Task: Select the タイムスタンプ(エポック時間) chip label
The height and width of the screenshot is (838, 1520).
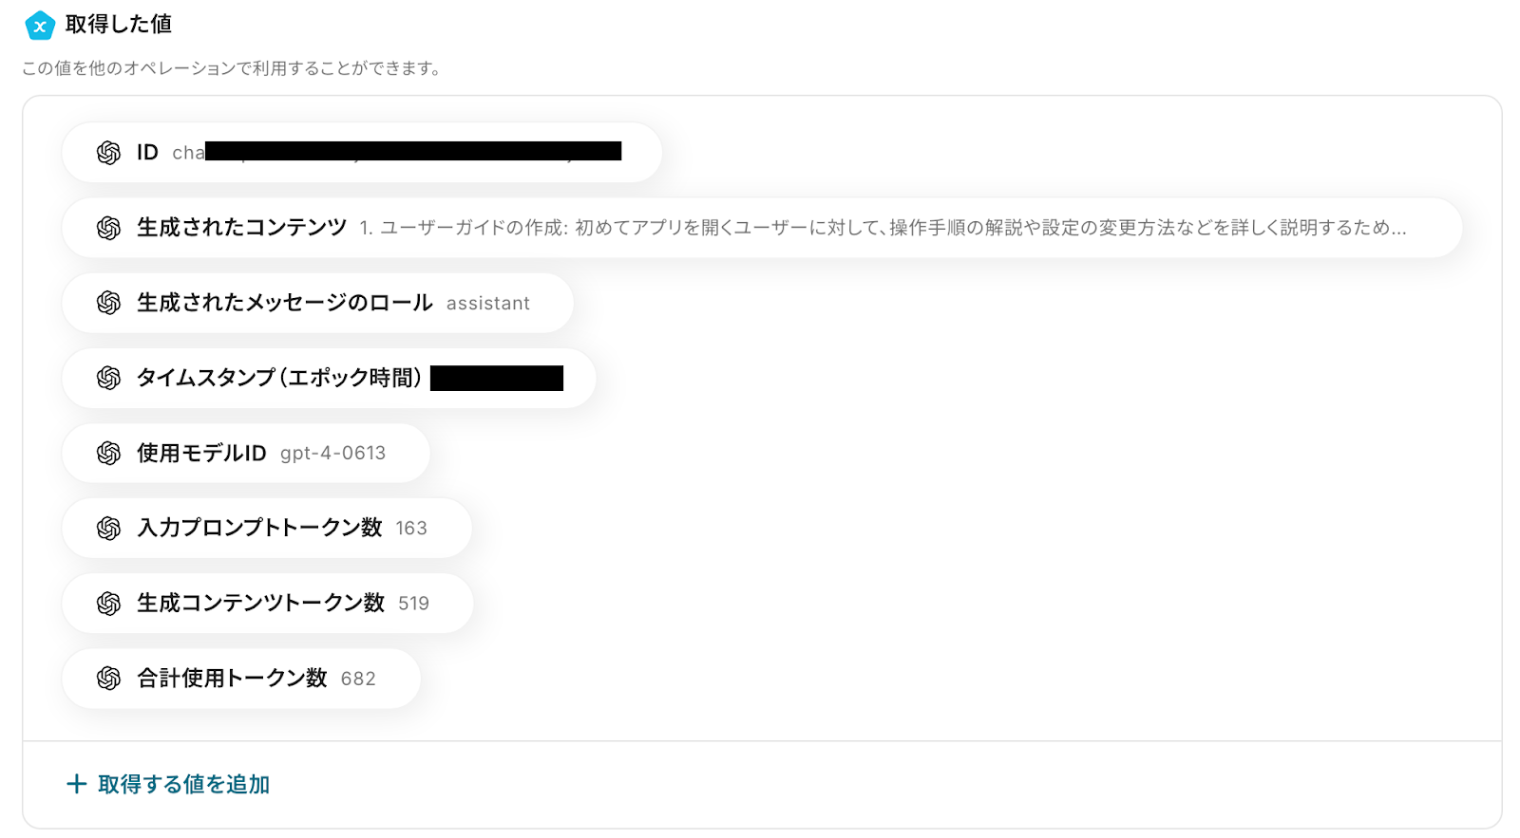Action: pos(278,378)
